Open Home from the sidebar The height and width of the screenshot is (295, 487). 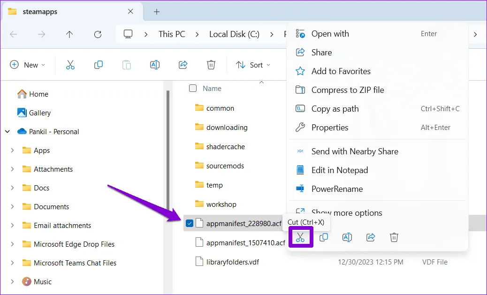click(38, 94)
